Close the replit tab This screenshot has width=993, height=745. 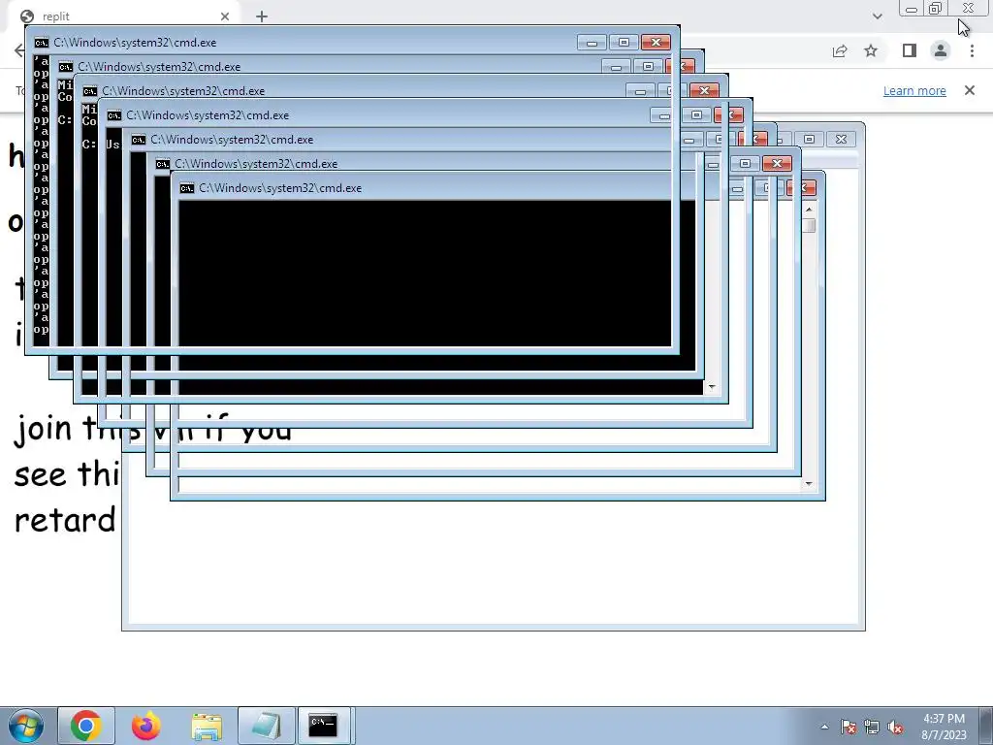225,16
